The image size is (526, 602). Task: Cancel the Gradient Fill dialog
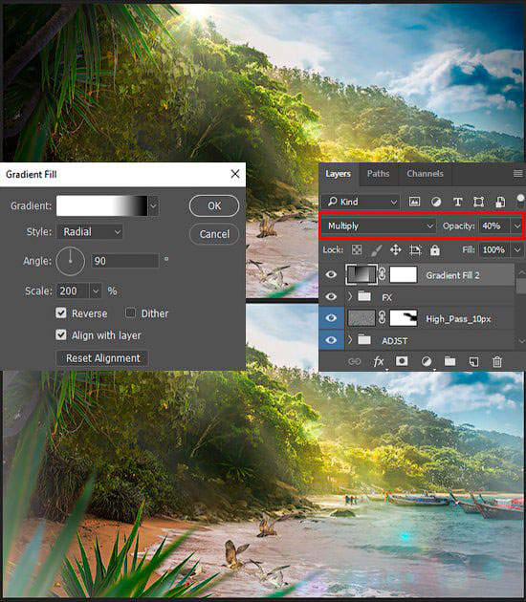[214, 234]
